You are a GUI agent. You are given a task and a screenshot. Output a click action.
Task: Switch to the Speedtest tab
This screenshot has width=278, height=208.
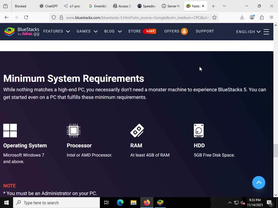pos(146,6)
